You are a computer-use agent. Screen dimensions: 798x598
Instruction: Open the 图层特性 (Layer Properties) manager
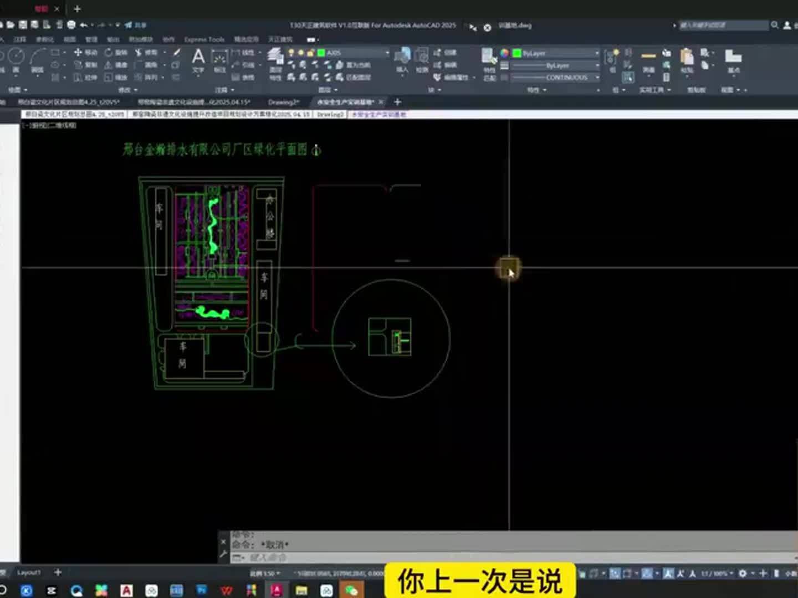coord(275,58)
